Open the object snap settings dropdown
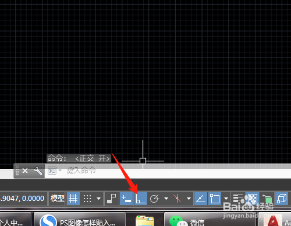291x226 pixels. point(226,199)
